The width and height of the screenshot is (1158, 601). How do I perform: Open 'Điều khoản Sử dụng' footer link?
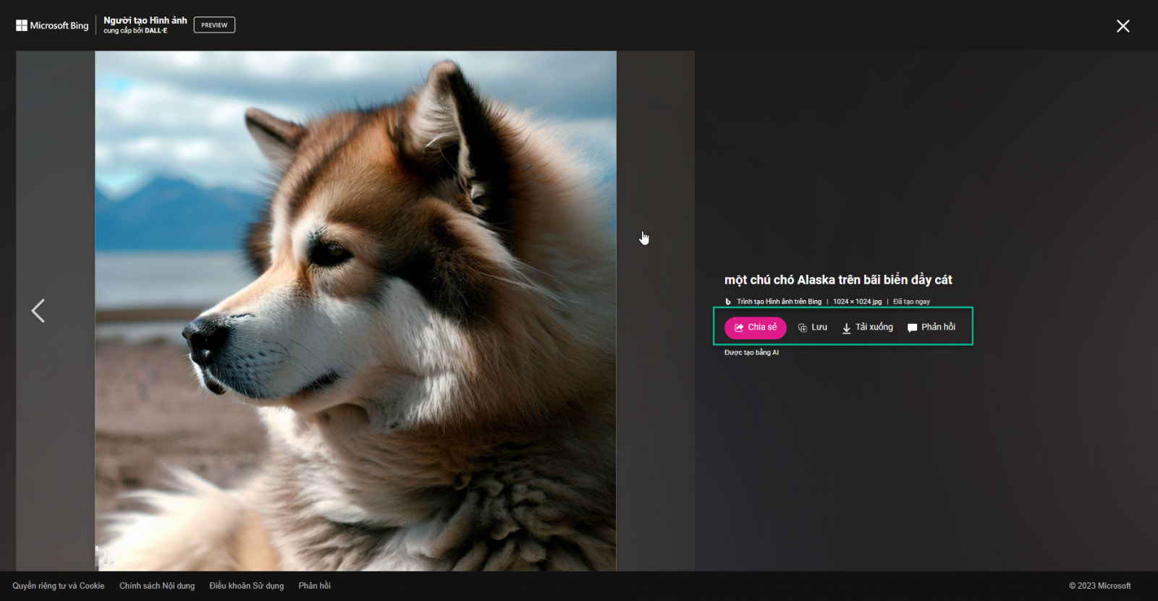[x=246, y=586]
